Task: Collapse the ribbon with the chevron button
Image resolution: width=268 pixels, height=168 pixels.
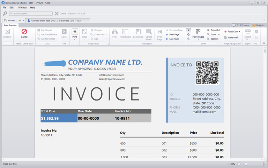Action: pos(264,44)
